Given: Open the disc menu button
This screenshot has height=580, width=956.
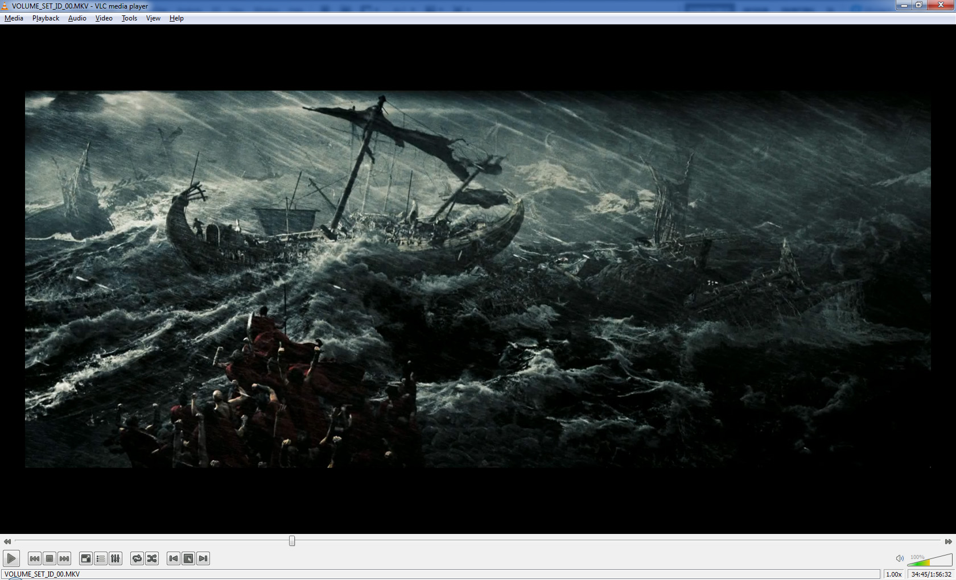Looking at the screenshot, I should point(188,558).
